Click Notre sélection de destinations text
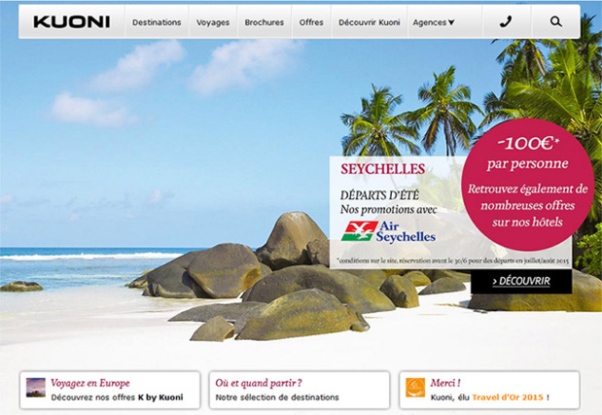The width and height of the screenshot is (602, 415). point(277,398)
